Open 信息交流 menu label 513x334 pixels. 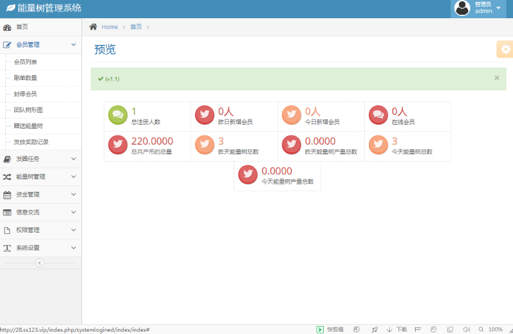[28, 212]
